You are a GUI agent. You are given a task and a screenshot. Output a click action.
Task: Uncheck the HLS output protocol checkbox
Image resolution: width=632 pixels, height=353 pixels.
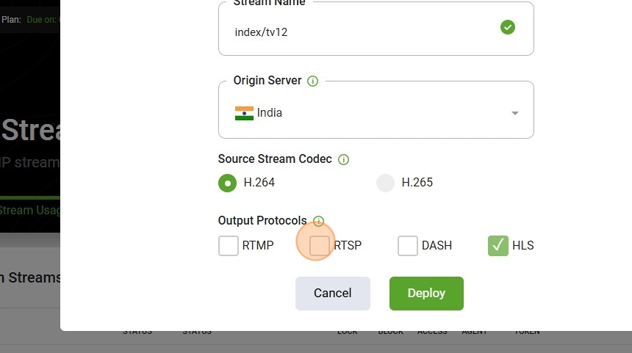click(498, 246)
